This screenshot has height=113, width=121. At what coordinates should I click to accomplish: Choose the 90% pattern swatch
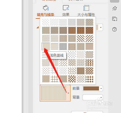coord(89,30)
